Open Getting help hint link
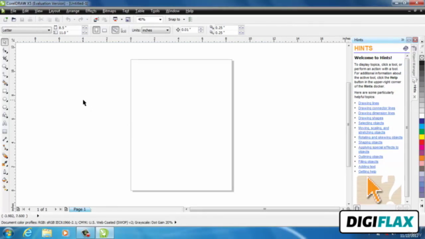 367,171
